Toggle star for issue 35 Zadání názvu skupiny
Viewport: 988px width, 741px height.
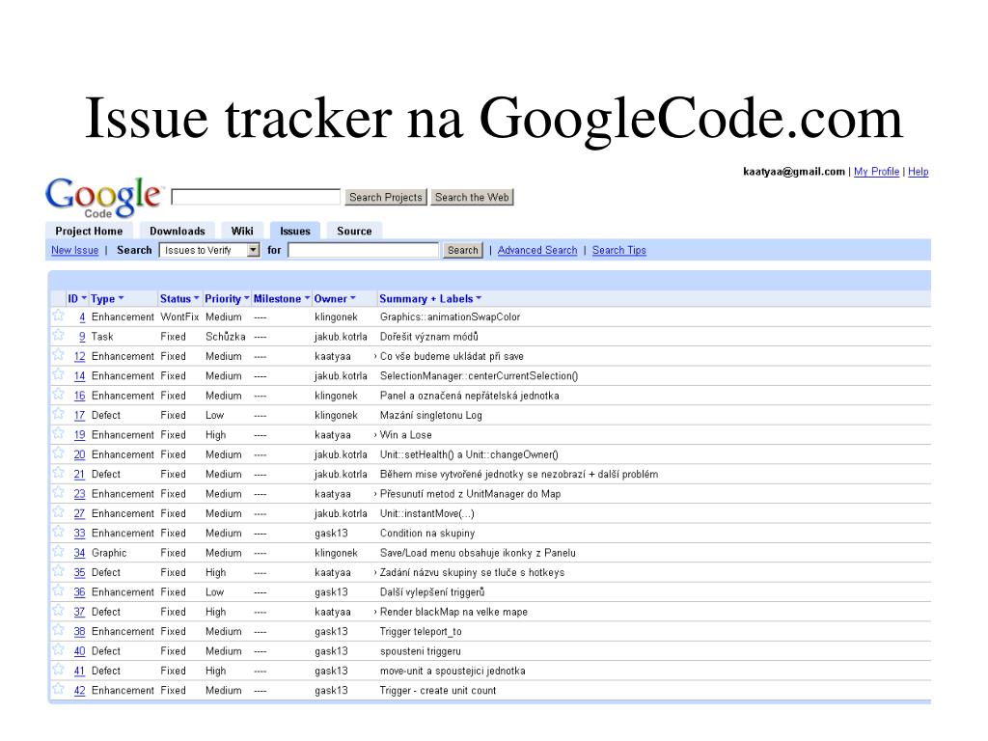tap(59, 571)
